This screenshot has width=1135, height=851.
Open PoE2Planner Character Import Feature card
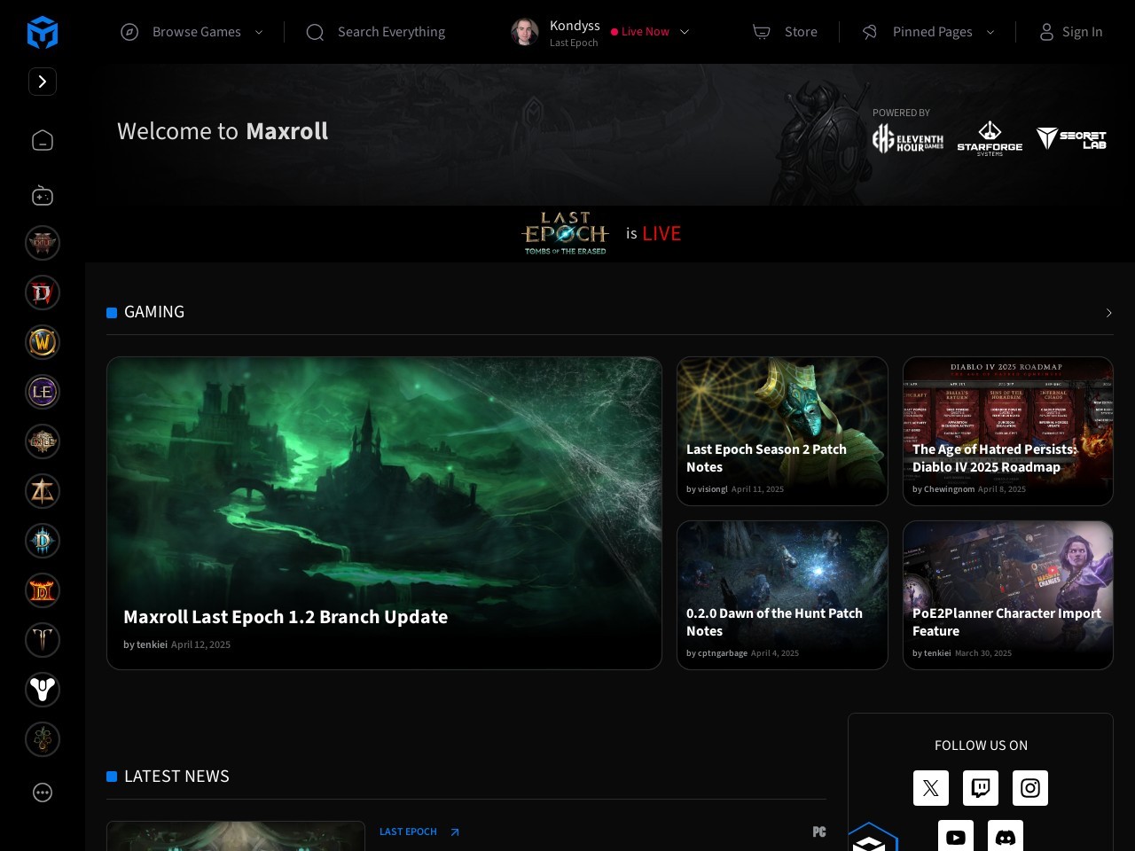tap(1008, 595)
